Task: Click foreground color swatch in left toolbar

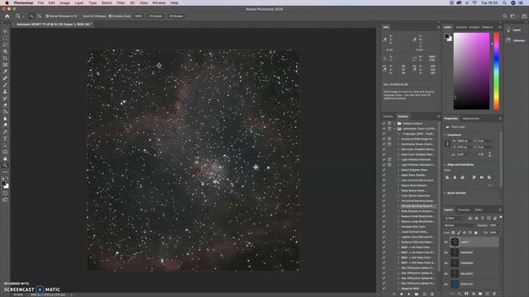Action: 3,183
